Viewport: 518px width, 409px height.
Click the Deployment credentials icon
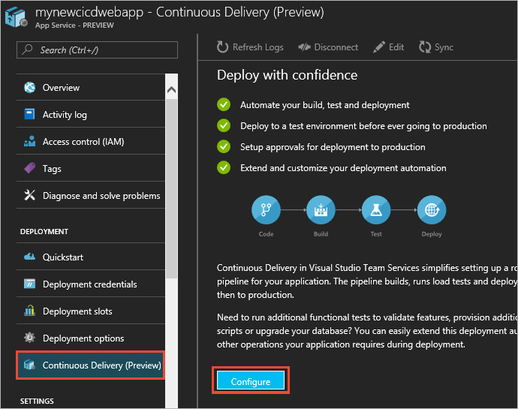tap(29, 284)
